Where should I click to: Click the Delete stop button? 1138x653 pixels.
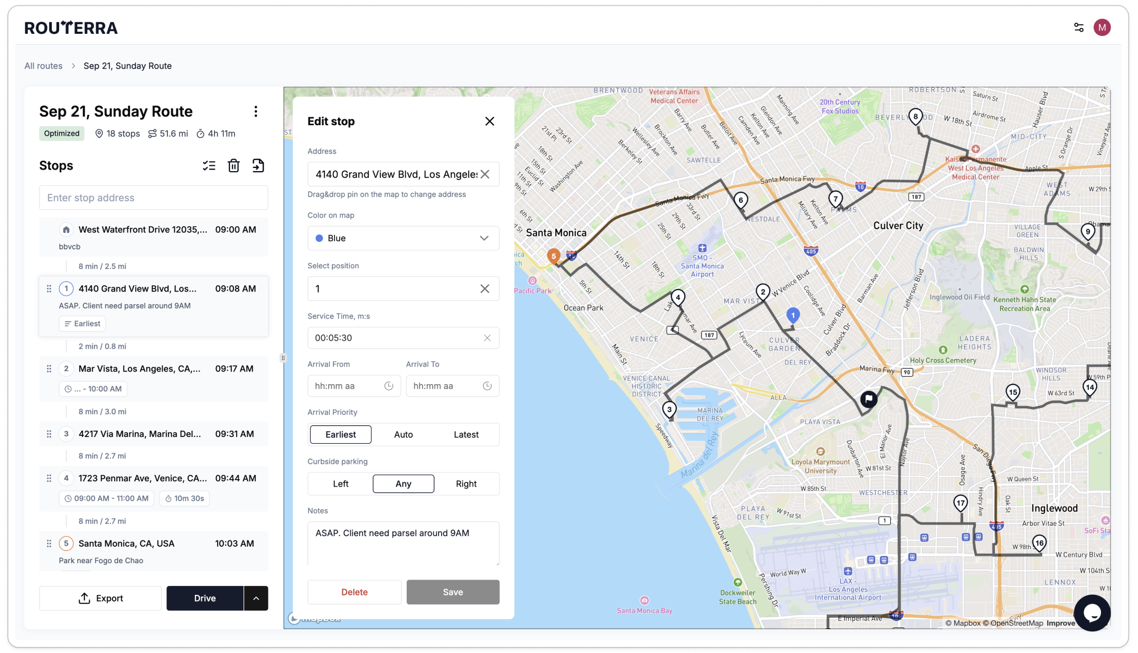(354, 592)
